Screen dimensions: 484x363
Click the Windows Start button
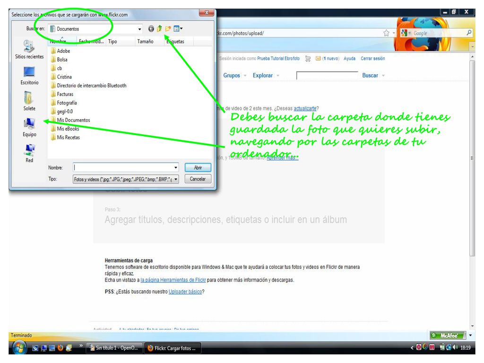tap(19, 348)
